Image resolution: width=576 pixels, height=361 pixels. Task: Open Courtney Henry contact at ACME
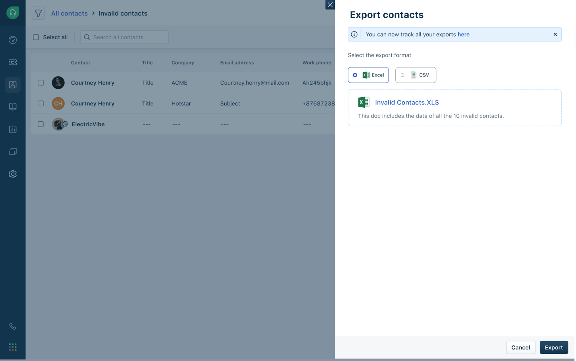click(x=93, y=83)
